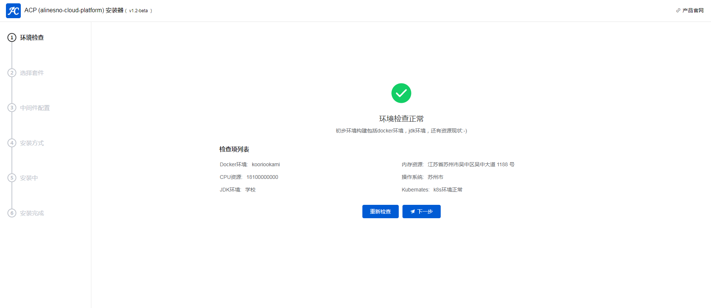Open the 产品官网 link

point(693,10)
